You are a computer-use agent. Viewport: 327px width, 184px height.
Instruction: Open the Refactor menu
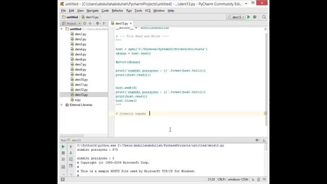coord(118,11)
